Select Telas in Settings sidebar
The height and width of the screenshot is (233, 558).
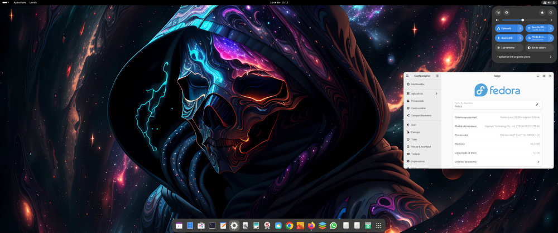pyautogui.click(x=422, y=140)
